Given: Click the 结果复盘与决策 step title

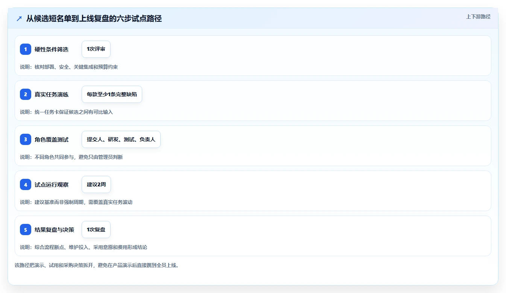Looking at the screenshot, I should click(55, 230).
